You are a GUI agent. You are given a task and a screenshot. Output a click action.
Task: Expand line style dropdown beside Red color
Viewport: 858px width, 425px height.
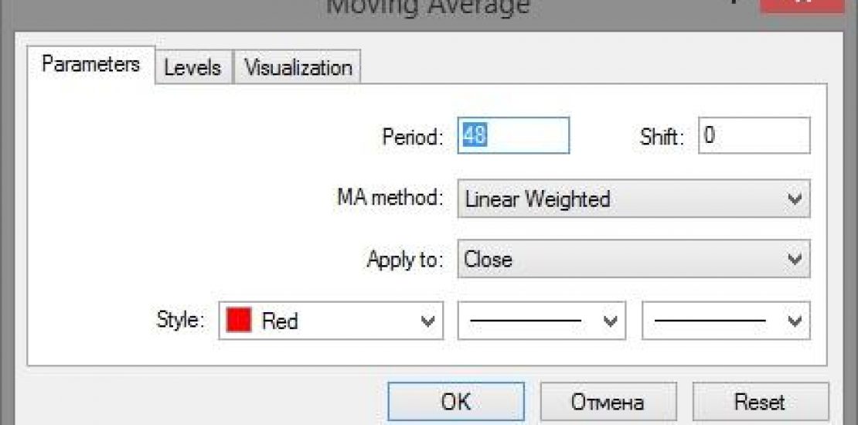(541, 321)
